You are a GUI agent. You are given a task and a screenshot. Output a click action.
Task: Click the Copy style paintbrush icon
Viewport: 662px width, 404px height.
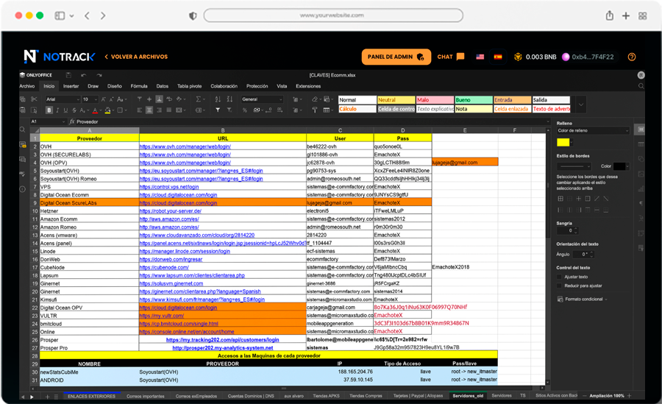pyautogui.click(x=315, y=110)
